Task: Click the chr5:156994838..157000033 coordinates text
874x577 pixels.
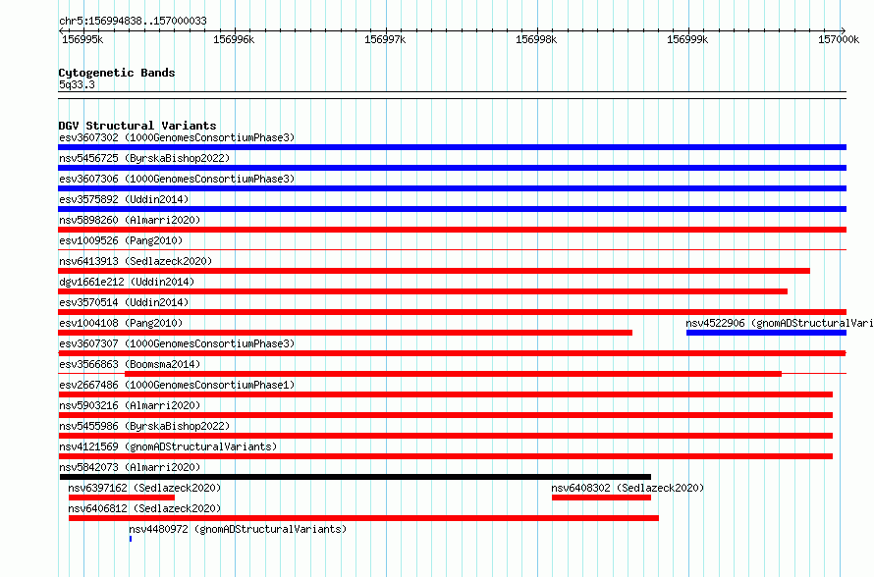Action: 133,21
